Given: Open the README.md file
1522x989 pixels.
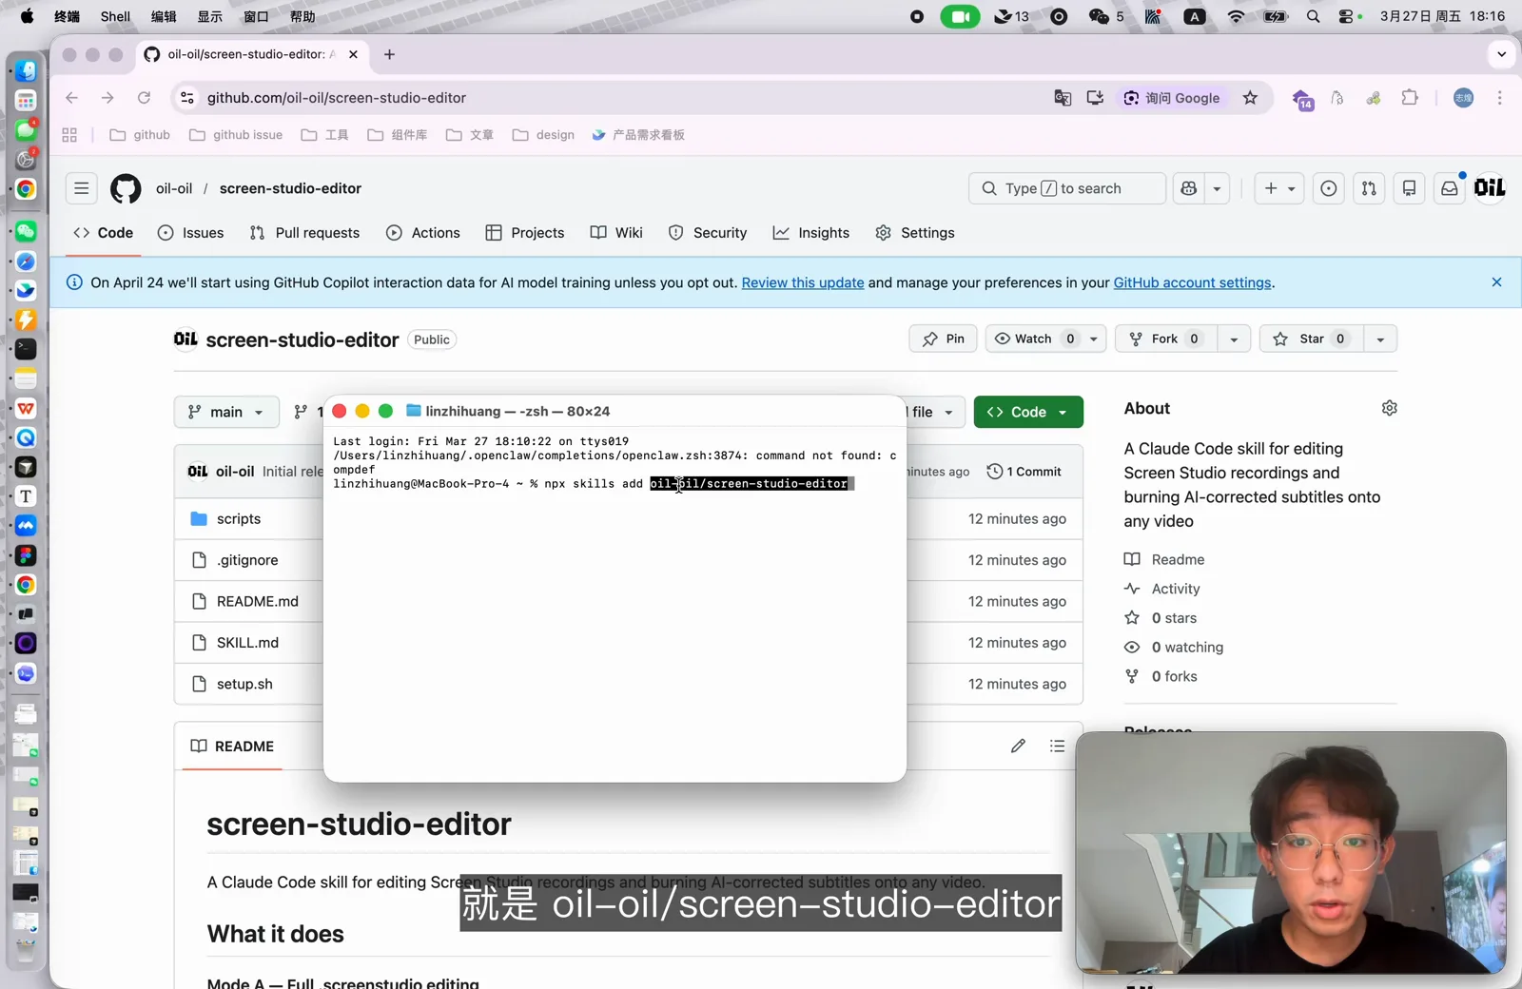Looking at the screenshot, I should (x=257, y=601).
